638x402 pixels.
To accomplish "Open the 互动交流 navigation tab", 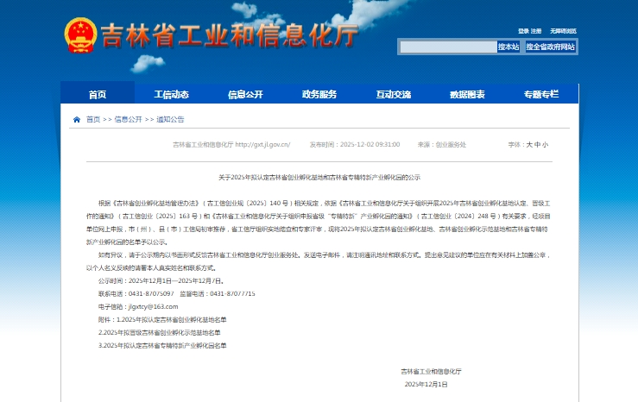I will coord(394,94).
